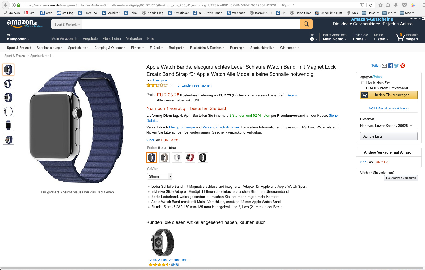This screenshot has width=425, height=270.
Task: Expand the Lieferort Hanover location dropdown
Action: click(x=386, y=126)
